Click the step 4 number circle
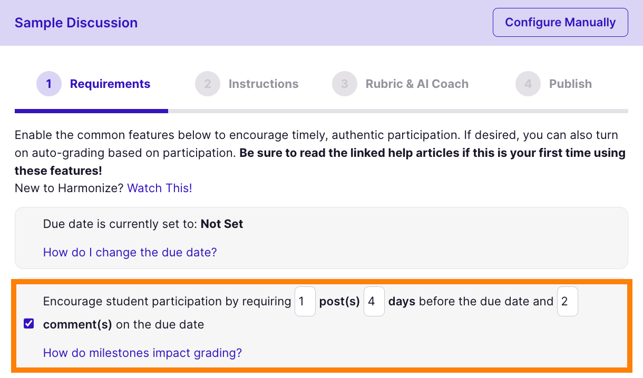The width and height of the screenshot is (643, 378). [528, 84]
